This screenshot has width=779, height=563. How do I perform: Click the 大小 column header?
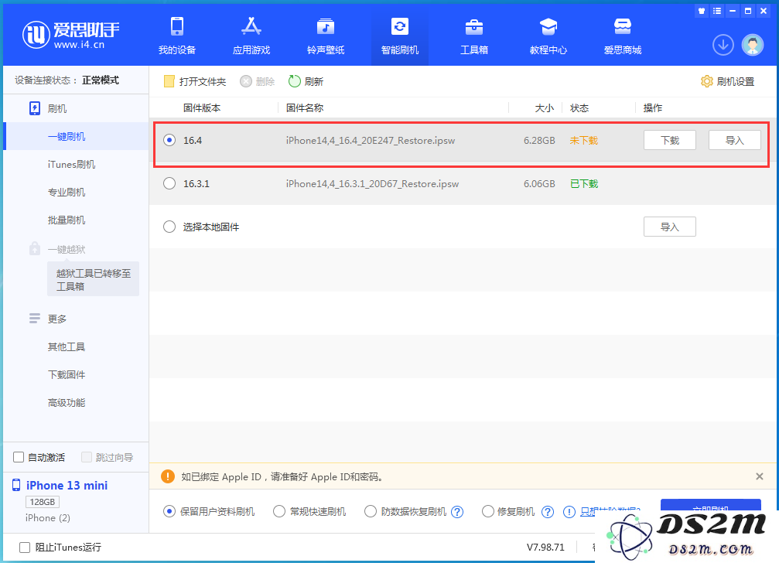coord(545,107)
